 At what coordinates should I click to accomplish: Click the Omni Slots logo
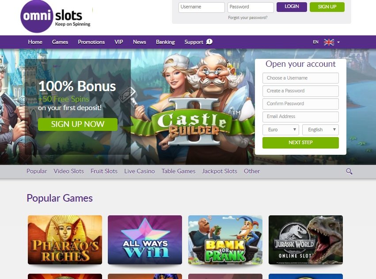click(x=56, y=16)
